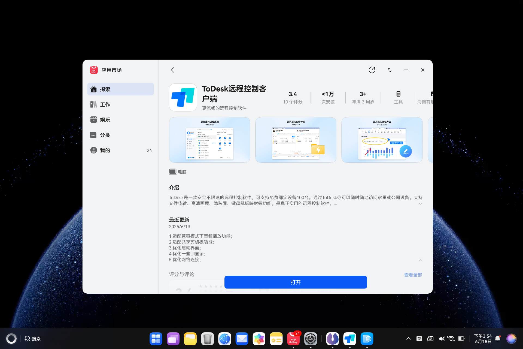Toggle the volume icon in system tray

(441, 339)
